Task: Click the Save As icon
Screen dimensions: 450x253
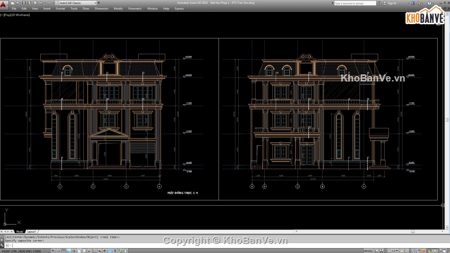Action: (x=29, y=3)
